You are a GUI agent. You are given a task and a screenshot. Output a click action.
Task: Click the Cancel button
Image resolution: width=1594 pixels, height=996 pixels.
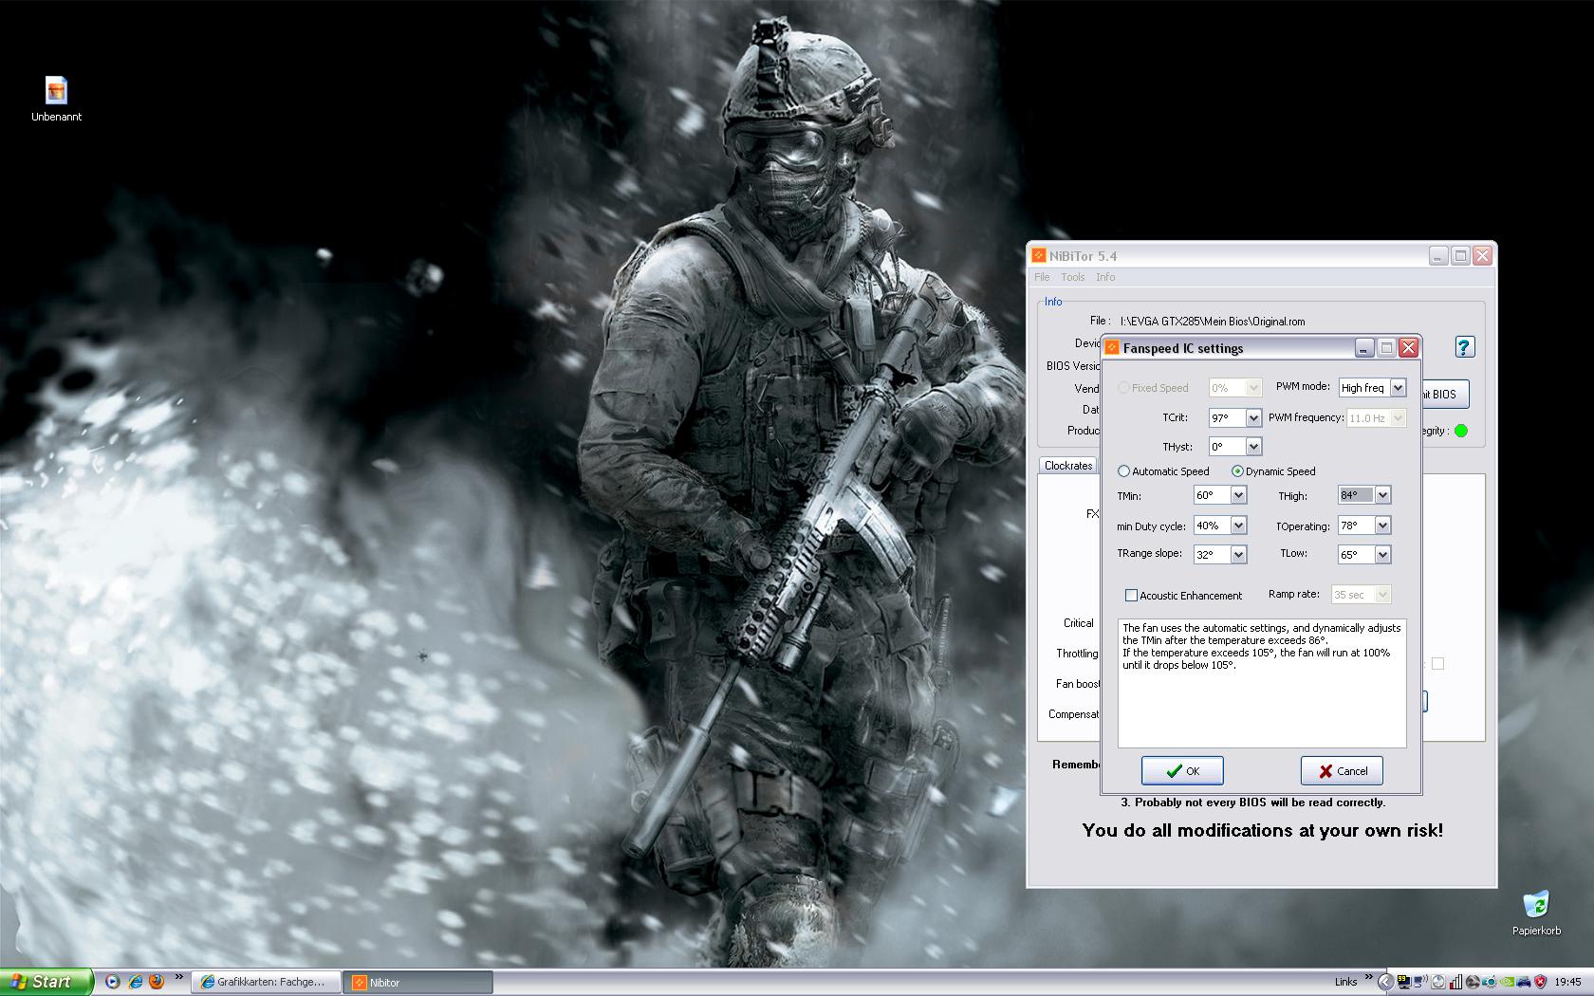tap(1342, 770)
